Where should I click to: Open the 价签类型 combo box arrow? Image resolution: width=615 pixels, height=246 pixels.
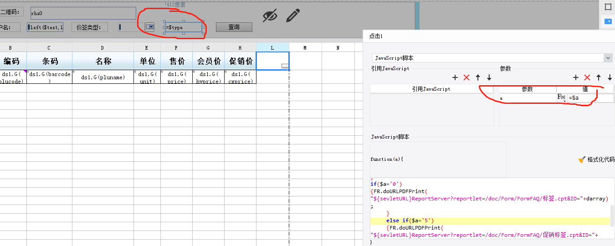(x=150, y=27)
